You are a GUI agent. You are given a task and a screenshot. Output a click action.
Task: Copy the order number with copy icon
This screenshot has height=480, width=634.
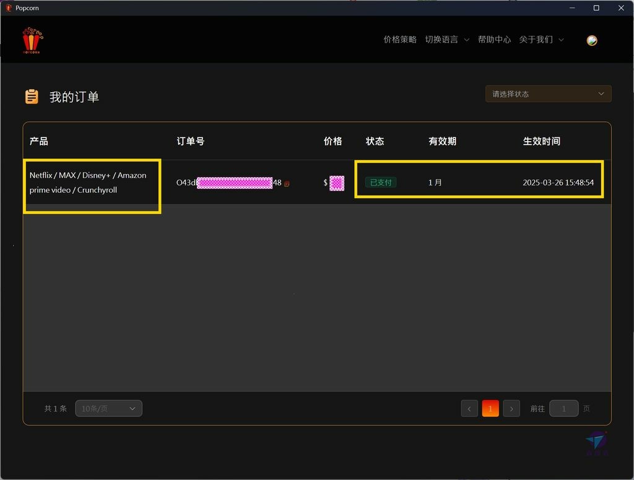point(287,184)
